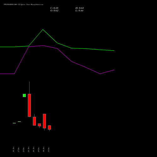This screenshot has height=157, width=157.
Task: Click the flat green candle for 16 Dec
Action: pyautogui.click(x=14, y=123)
